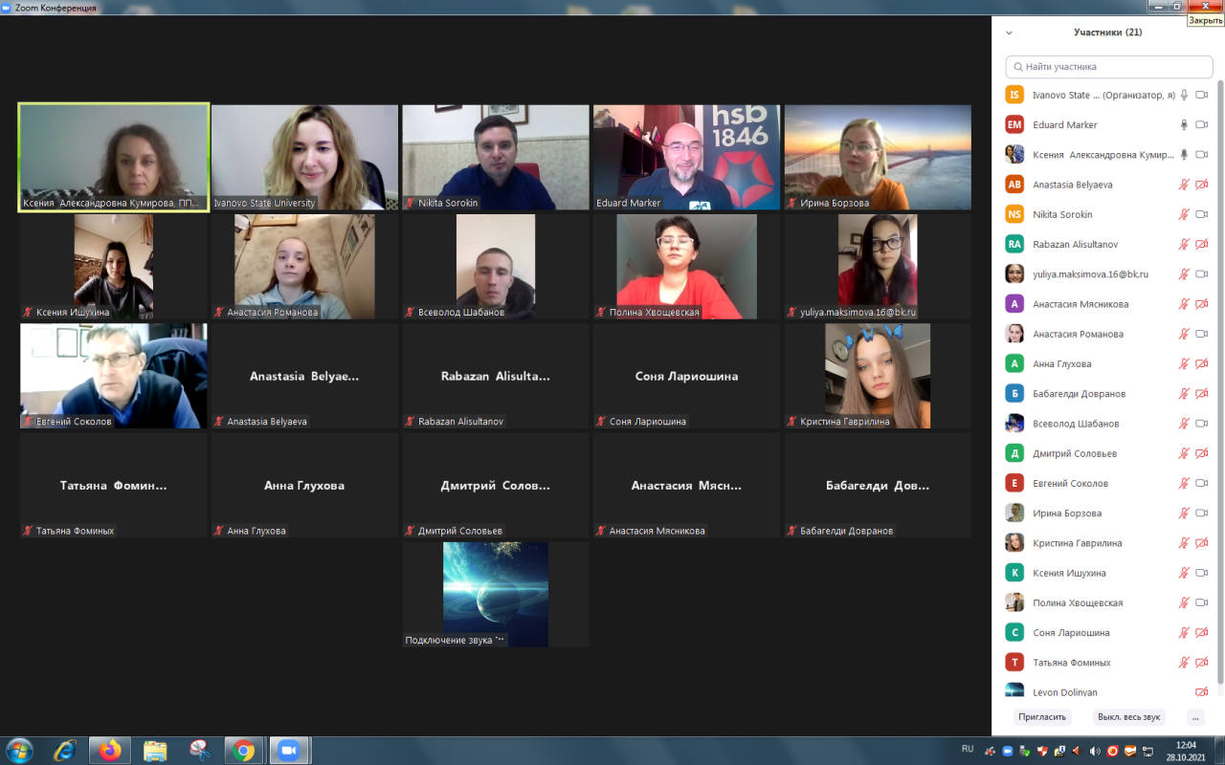Select Кристина Гаврилина in the participant list
Viewport: 1225px width, 765px height.
[1078, 543]
